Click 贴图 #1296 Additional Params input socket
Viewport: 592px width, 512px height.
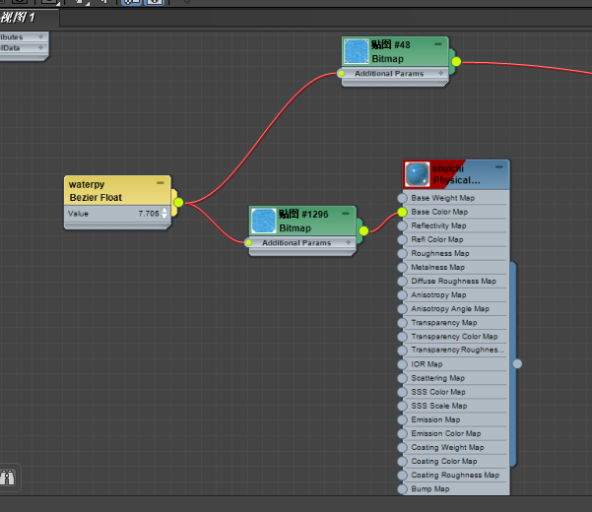point(248,243)
